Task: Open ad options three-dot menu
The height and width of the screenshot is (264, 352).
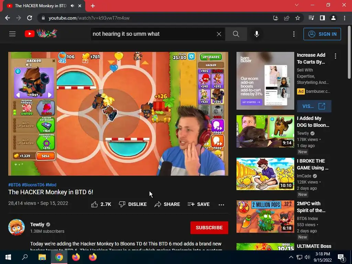Action: pos(335,56)
